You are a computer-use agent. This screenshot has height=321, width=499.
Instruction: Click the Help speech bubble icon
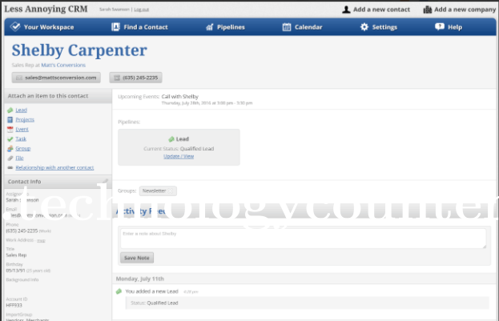click(x=440, y=26)
